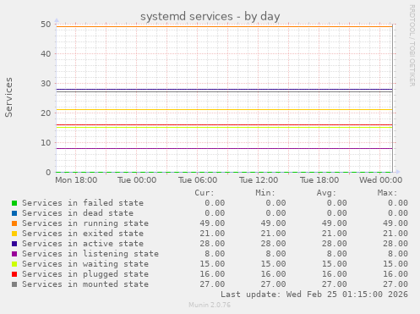
Task: Click the yellow exited state line in graph
Action: point(224,110)
